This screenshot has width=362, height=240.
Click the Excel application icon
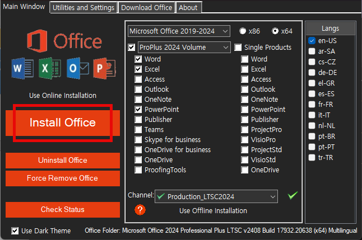(50, 68)
